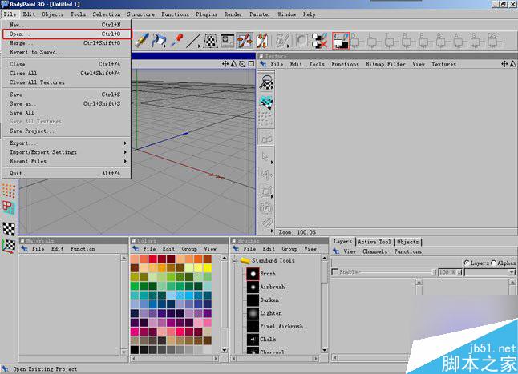The width and height of the screenshot is (518, 374).
Task: Click the 3D viewport toggle view square icon
Action: [252, 64]
